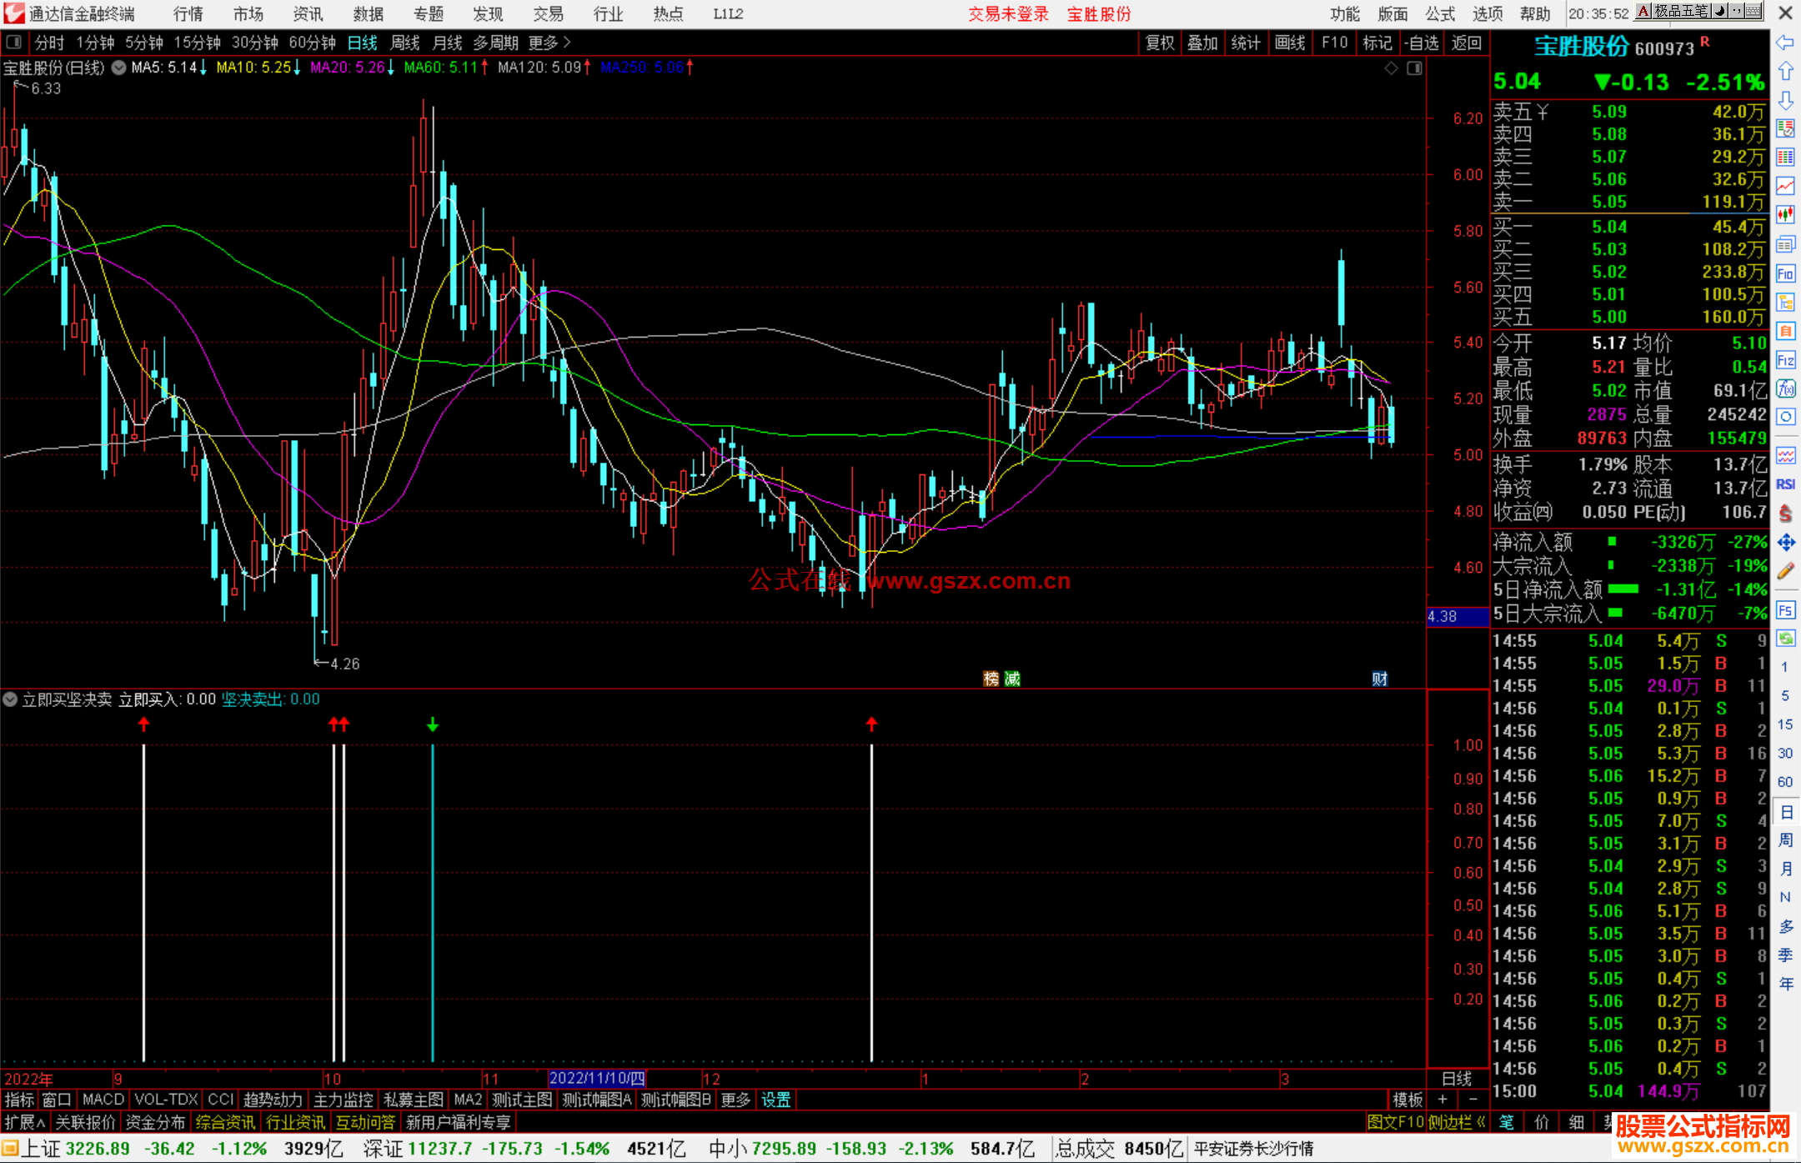Click the line chart icon in sidebar
This screenshot has height=1163, width=1801.
[1785, 186]
